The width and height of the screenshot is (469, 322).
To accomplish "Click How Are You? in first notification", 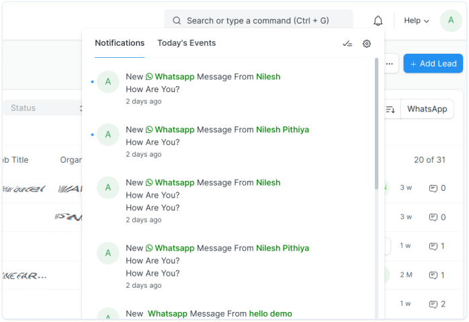I will click(x=153, y=89).
